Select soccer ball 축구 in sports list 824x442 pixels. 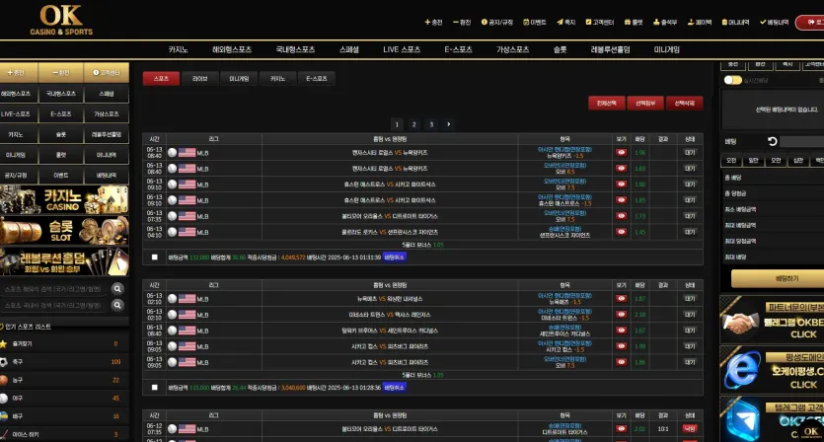pos(64,362)
